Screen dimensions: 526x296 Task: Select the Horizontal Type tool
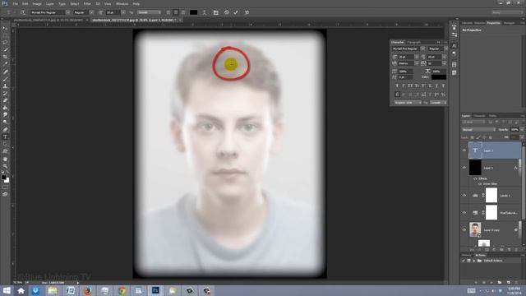(5, 137)
